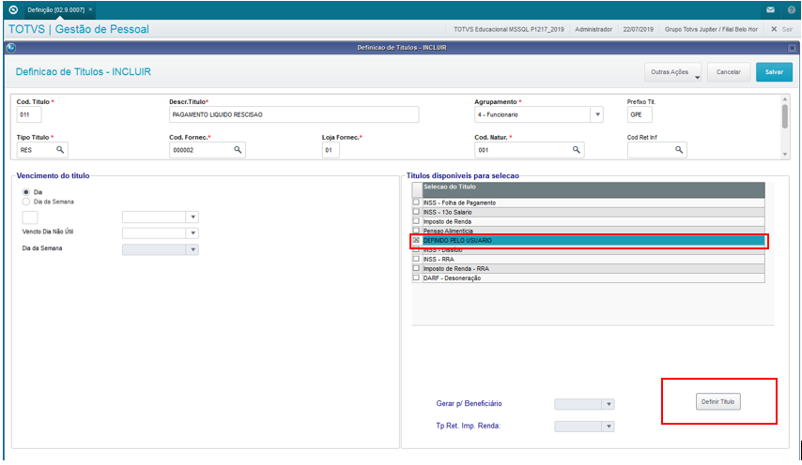Click the round icon in dialog title bar
802x465 pixels.
click(x=11, y=48)
